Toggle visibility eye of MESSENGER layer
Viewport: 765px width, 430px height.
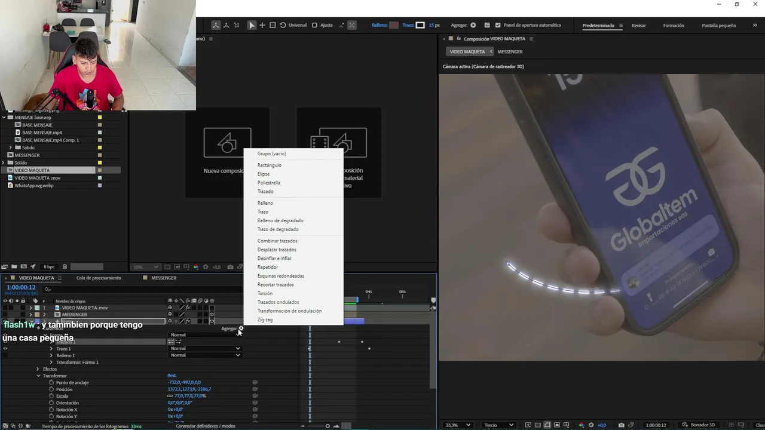point(5,315)
